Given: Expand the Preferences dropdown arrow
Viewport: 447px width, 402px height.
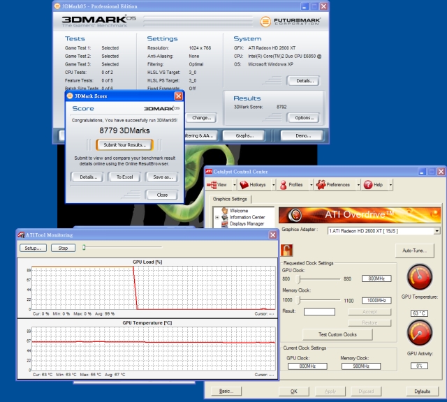Looking at the screenshot, I should pyautogui.click(x=358, y=185).
